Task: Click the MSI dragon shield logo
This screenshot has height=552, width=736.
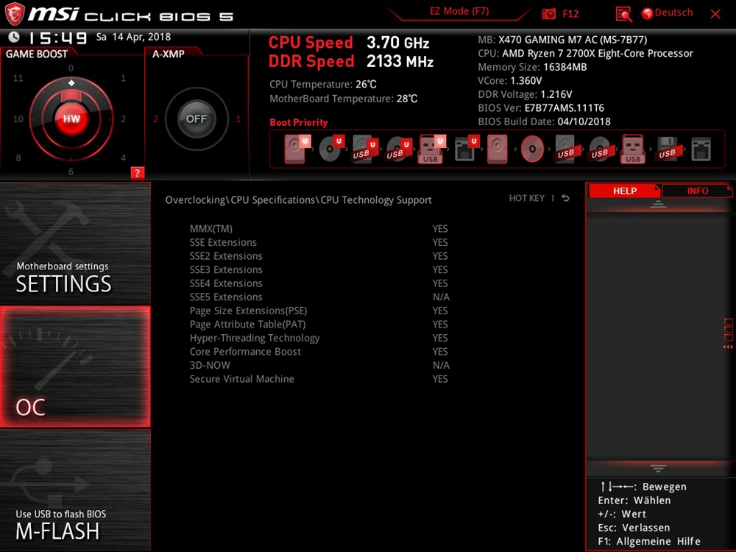Action: click(14, 14)
